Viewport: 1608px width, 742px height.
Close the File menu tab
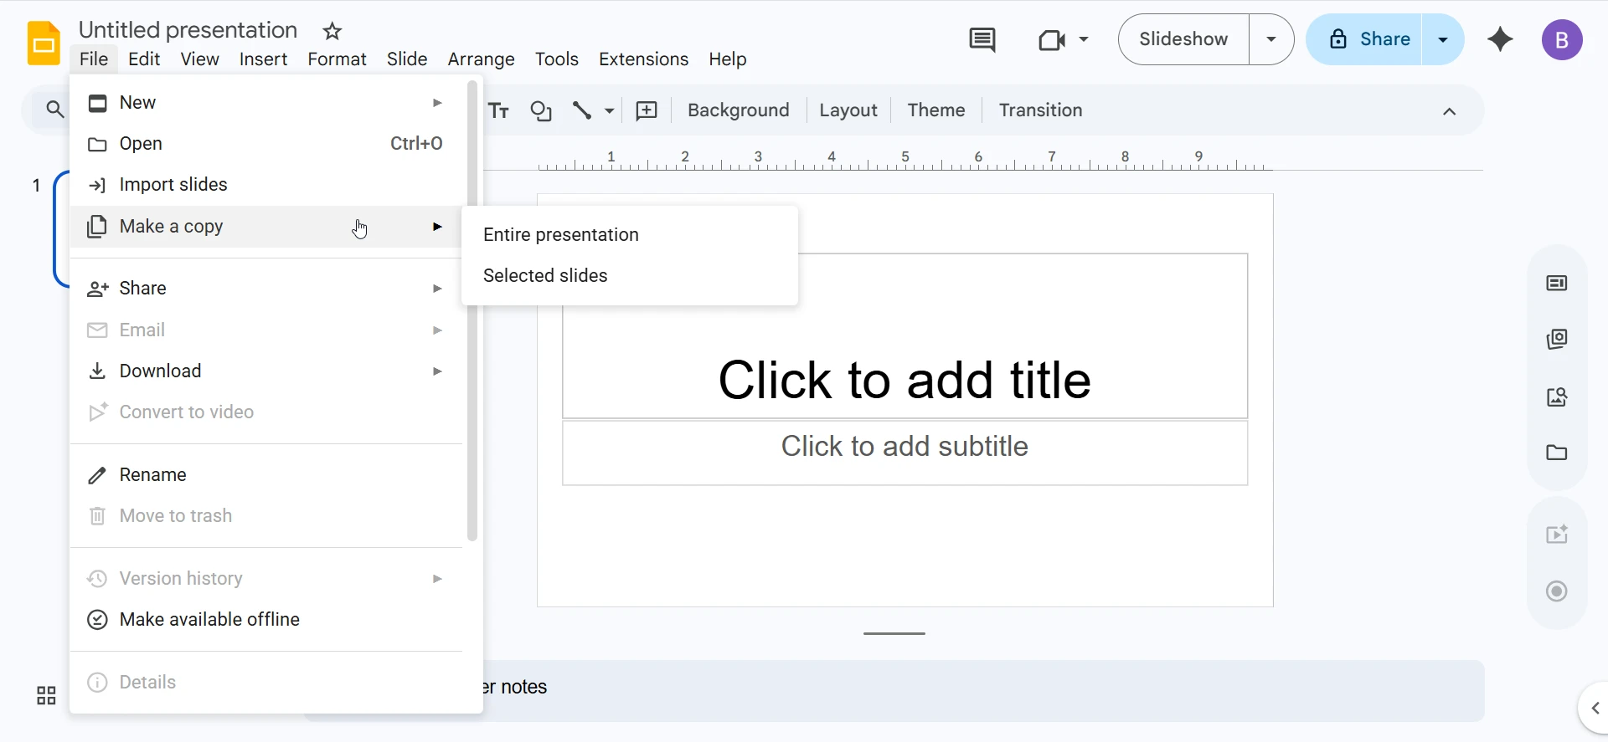94,59
